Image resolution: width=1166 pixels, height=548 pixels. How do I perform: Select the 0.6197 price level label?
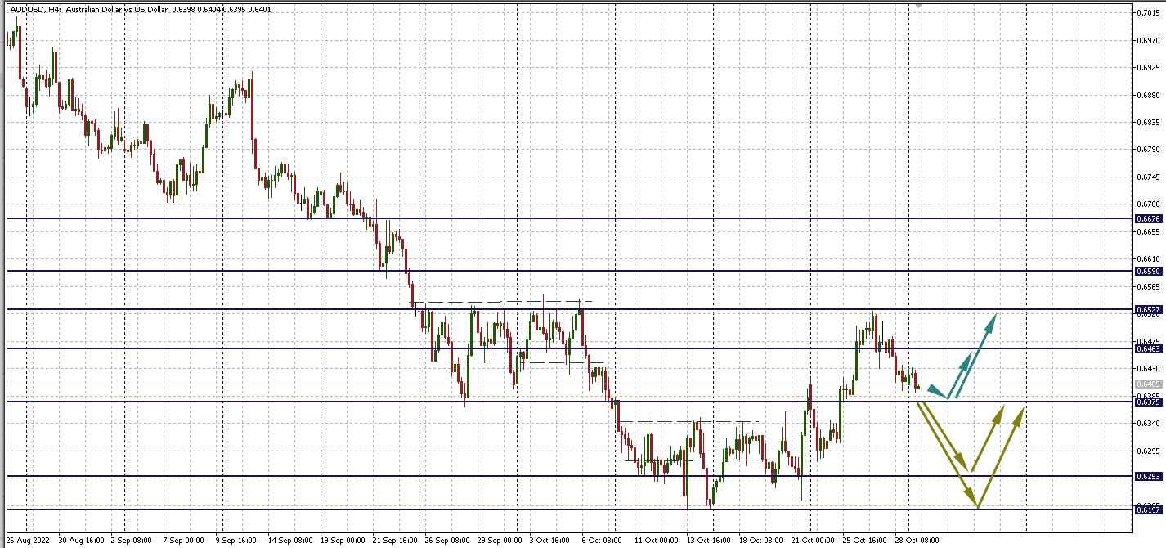(x=1147, y=510)
